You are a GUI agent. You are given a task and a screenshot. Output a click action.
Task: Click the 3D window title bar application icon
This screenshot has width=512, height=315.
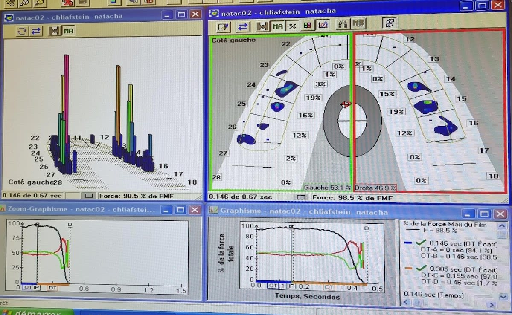click(x=9, y=17)
